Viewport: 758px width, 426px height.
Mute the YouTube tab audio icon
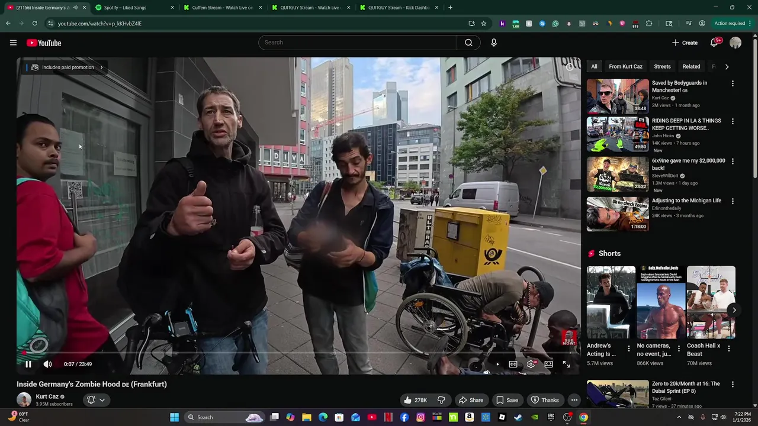point(75,8)
